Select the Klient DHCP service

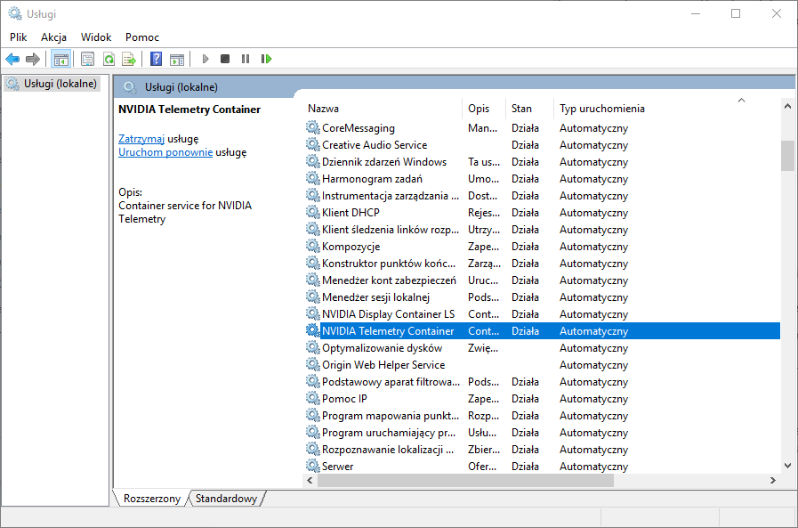543,213
